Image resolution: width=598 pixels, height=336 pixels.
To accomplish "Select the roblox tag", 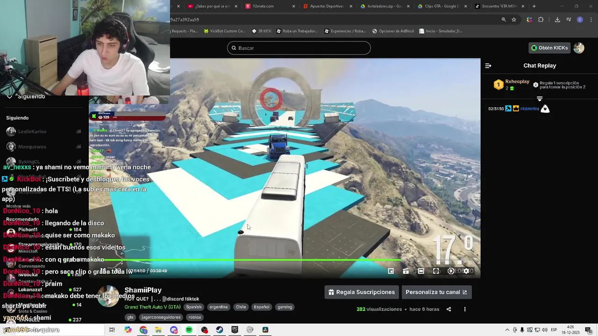I will pyautogui.click(x=195, y=317).
